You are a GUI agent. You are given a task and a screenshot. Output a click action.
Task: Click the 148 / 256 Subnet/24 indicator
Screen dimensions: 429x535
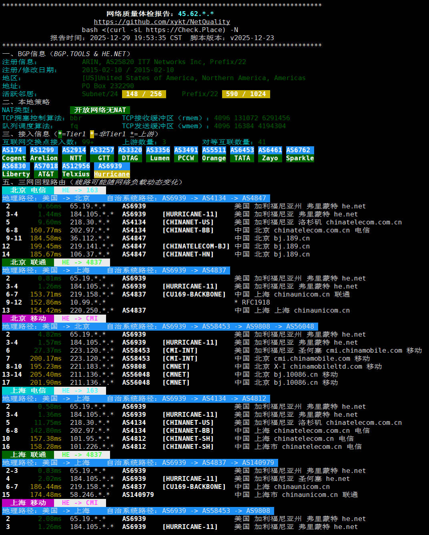[x=144, y=94]
